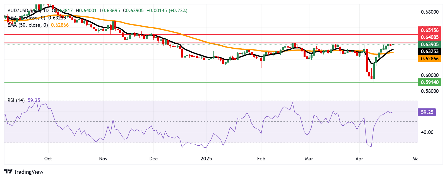The width and height of the screenshot is (447, 179).
Task: Click the EMA 9 value 0.63253 in legend
Action: click(x=57, y=18)
